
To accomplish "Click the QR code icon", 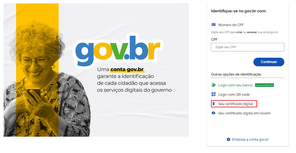I will coord(214,94).
